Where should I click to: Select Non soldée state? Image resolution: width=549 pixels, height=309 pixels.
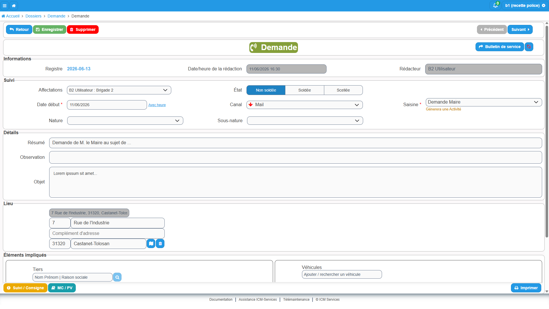(x=266, y=90)
